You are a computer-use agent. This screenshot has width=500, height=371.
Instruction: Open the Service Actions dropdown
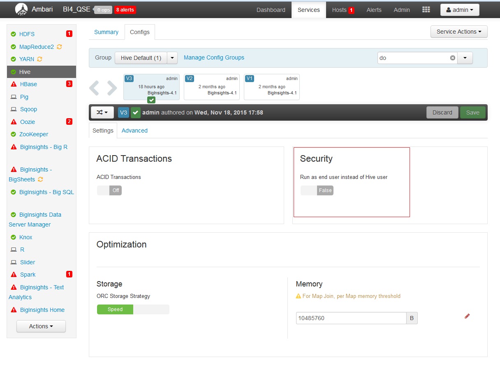(458, 32)
